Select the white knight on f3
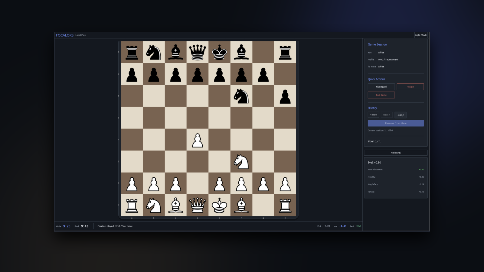This screenshot has height=272, width=484. (x=241, y=161)
